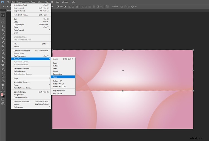Screen dimensions: 209x141
Task: Select the Pen tool
Action: [3, 69]
